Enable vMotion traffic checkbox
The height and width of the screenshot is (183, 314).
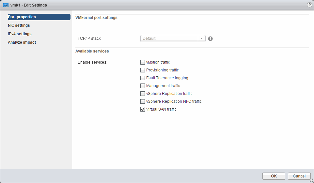tap(143, 62)
